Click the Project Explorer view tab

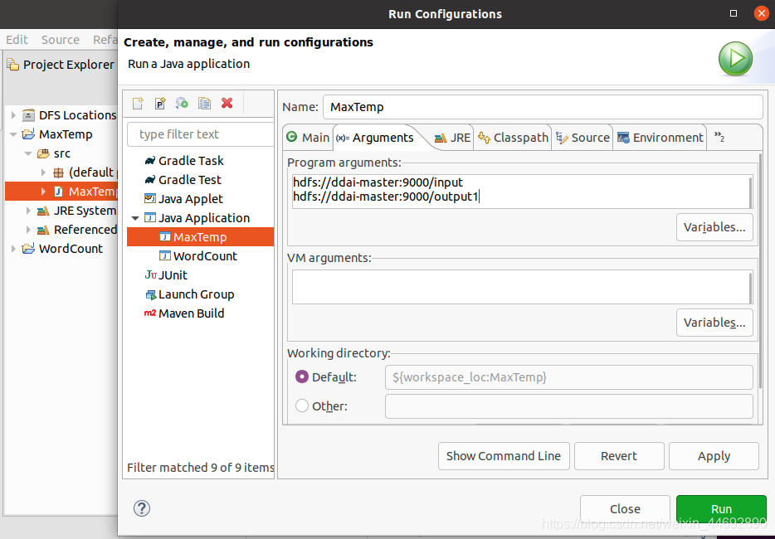coord(61,65)
